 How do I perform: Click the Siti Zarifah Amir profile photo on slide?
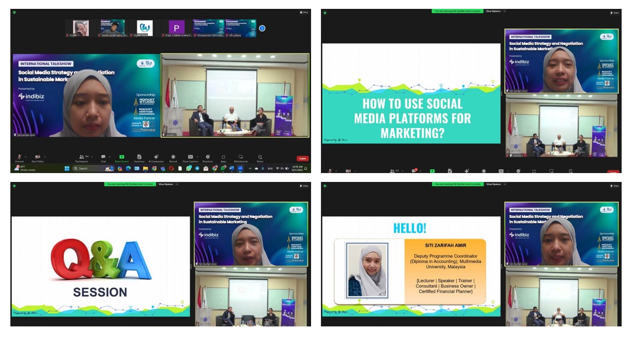pos(366,270)
